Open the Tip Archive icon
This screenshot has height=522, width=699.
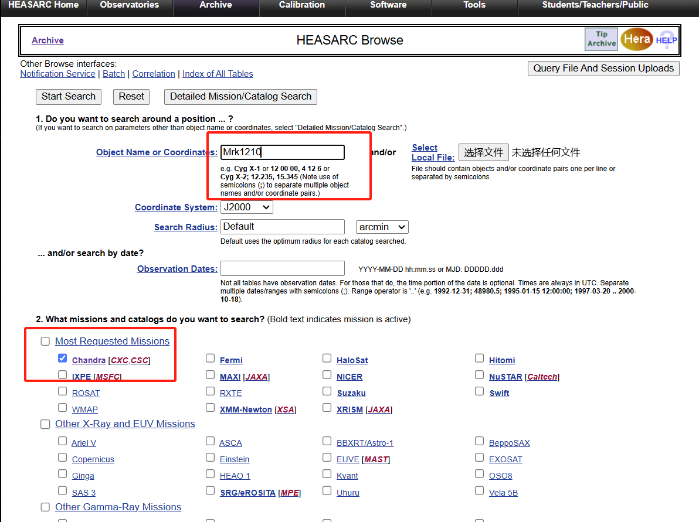tap(602, 39)
